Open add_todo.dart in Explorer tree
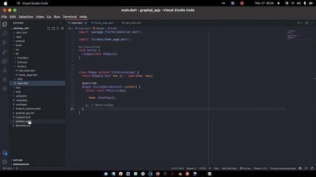Viewport: 316px width, 177px height. click(x=27, y=71)
